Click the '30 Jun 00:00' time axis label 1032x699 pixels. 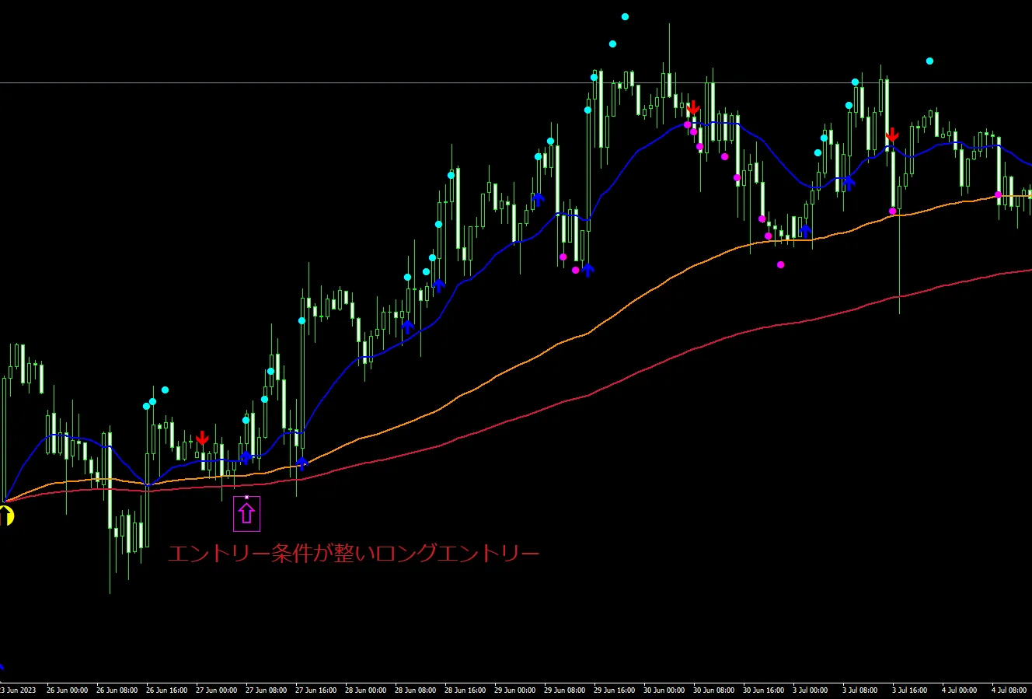[x=664, y=690]
